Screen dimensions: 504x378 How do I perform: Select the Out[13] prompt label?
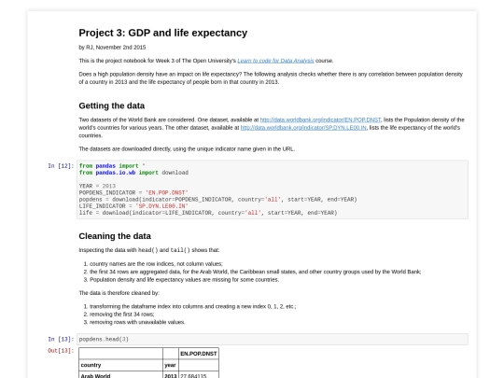(x=61, y=351)
